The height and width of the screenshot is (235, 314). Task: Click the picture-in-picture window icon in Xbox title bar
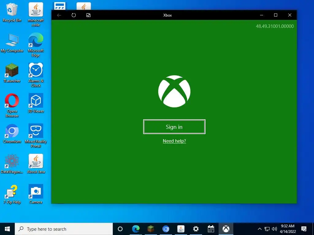click(88, 15)
